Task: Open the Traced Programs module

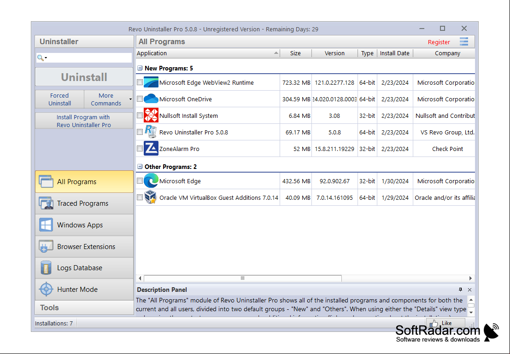Action: click(84, 203)
